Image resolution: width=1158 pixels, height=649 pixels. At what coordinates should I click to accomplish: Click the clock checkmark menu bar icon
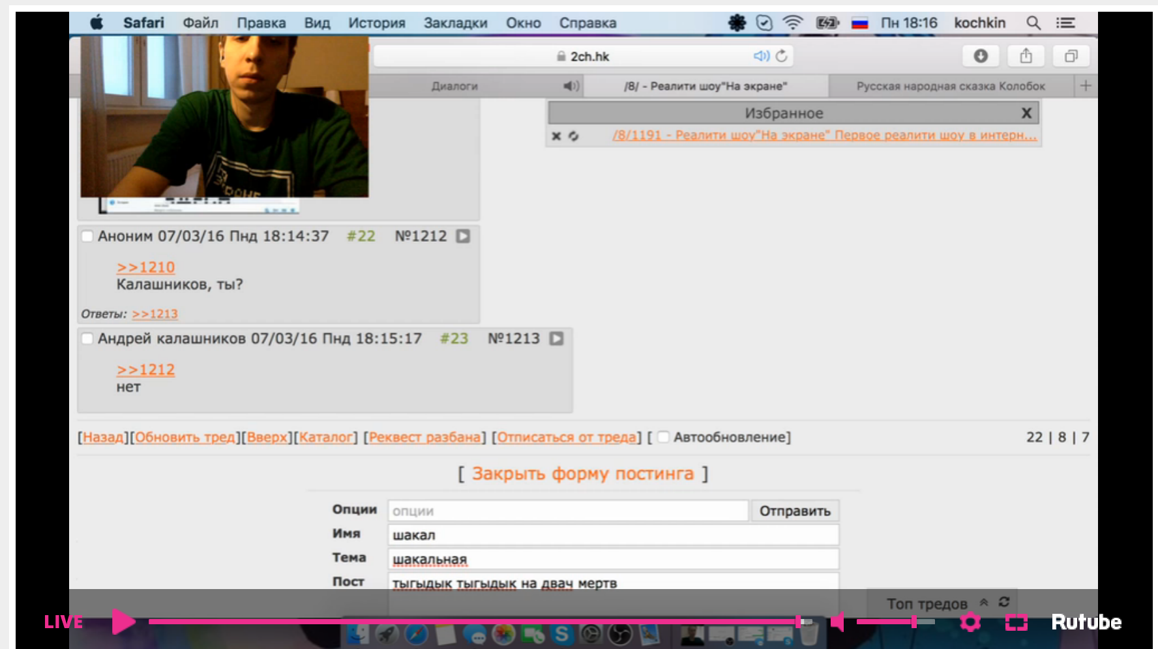764,23
